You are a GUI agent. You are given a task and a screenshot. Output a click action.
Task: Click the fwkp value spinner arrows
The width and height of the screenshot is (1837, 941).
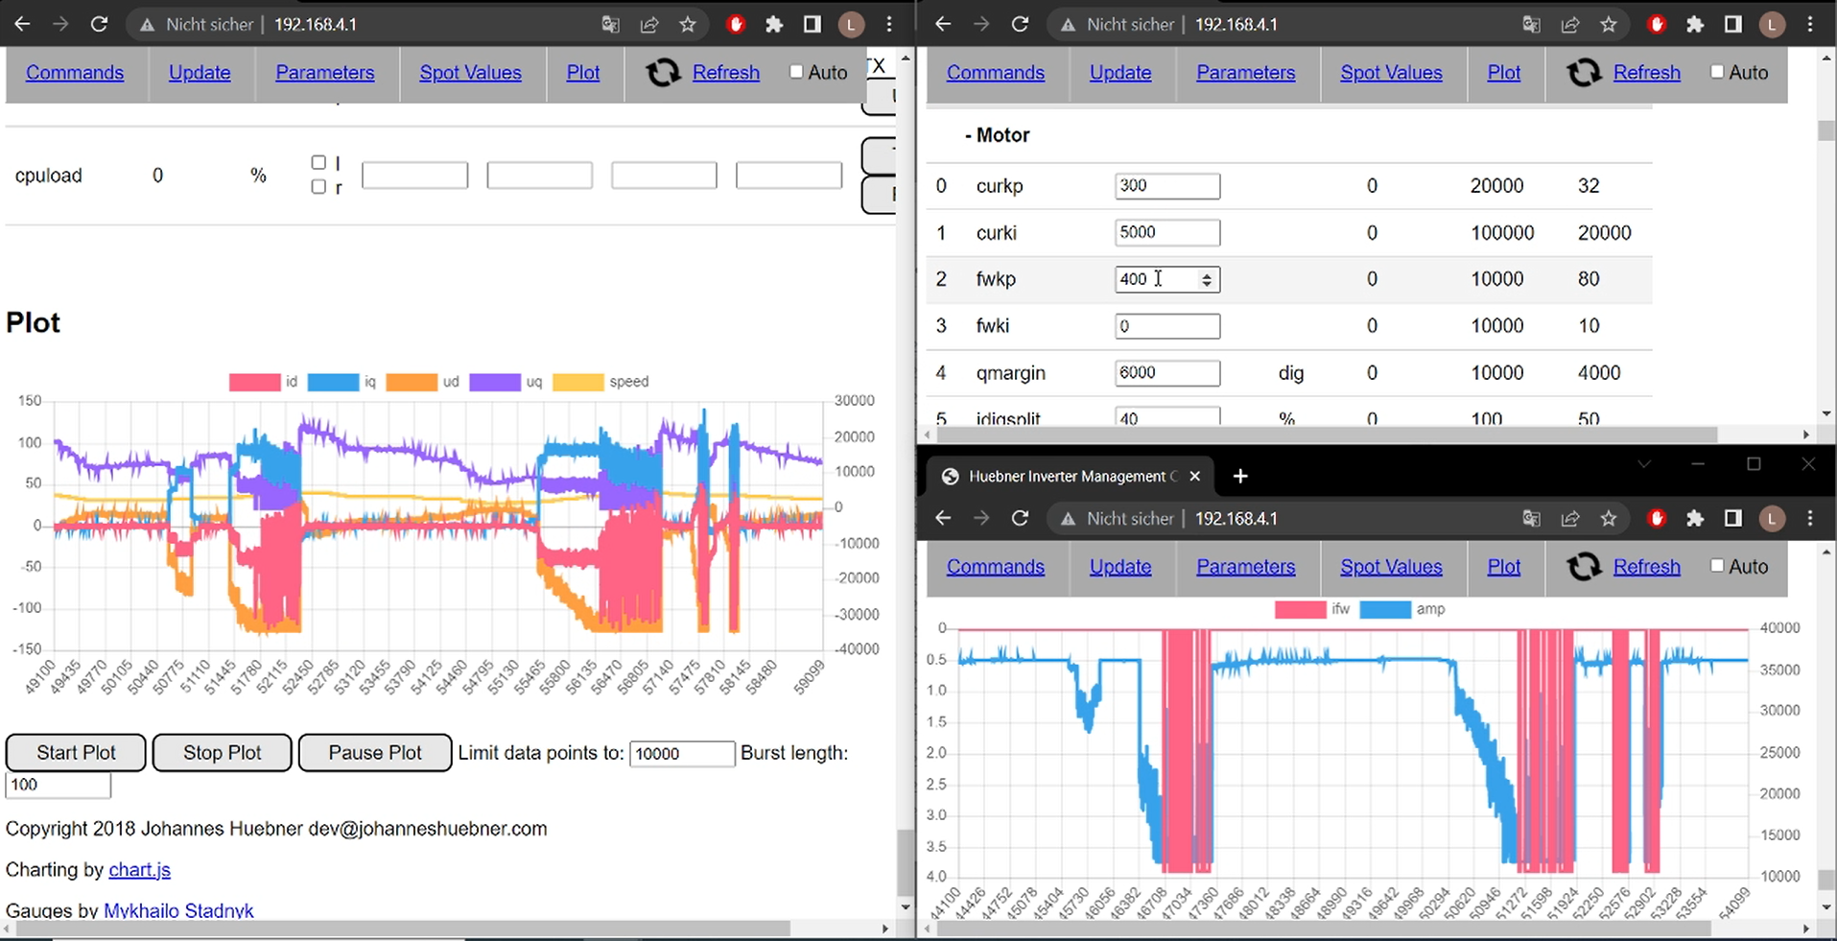(x=1207, y=279)
